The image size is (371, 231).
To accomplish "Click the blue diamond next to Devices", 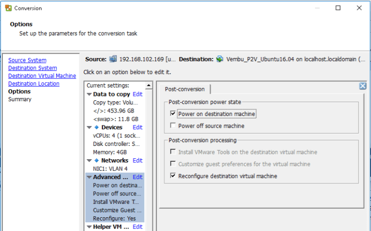I will pos(97,127).
